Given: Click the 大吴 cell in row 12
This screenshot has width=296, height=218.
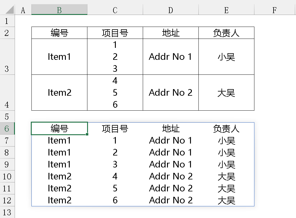Looking at the screenshot, I should [226, 200].
